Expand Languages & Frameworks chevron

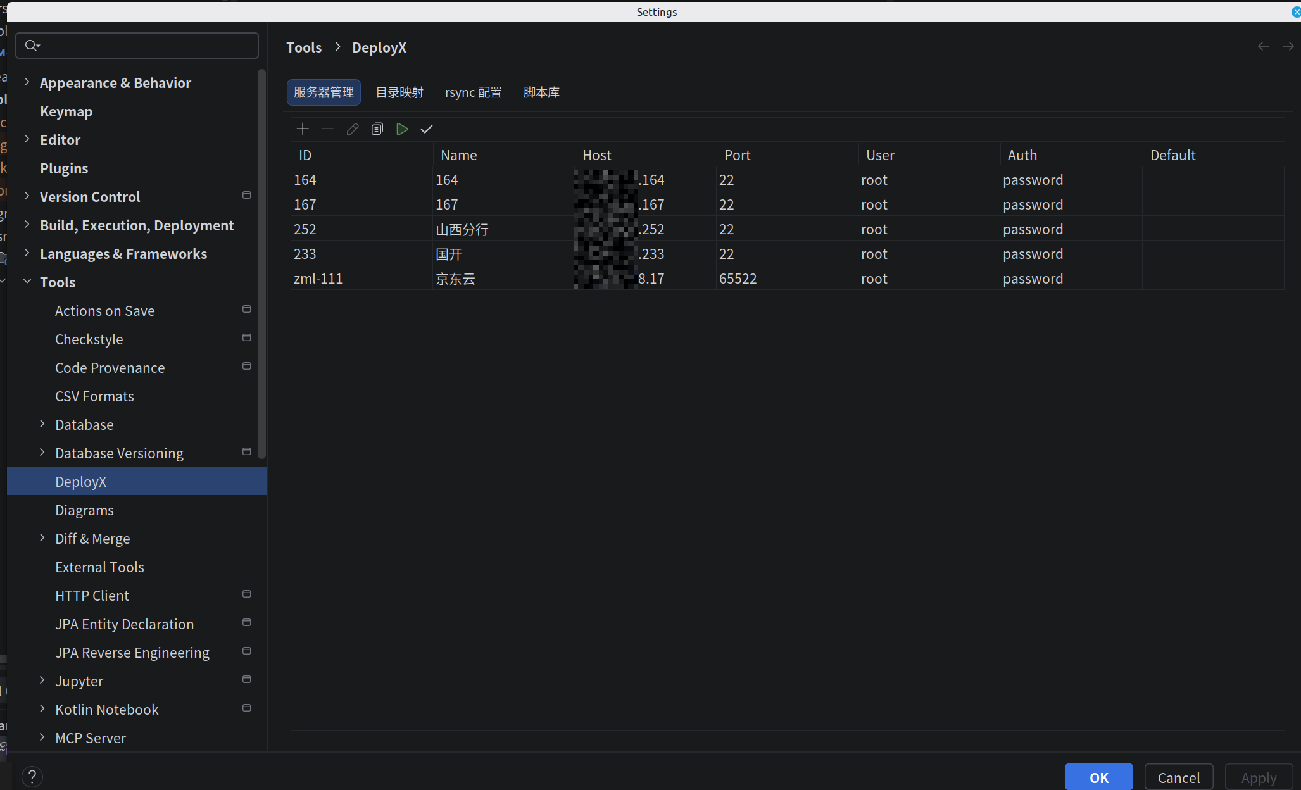click(x=27, y=253)
